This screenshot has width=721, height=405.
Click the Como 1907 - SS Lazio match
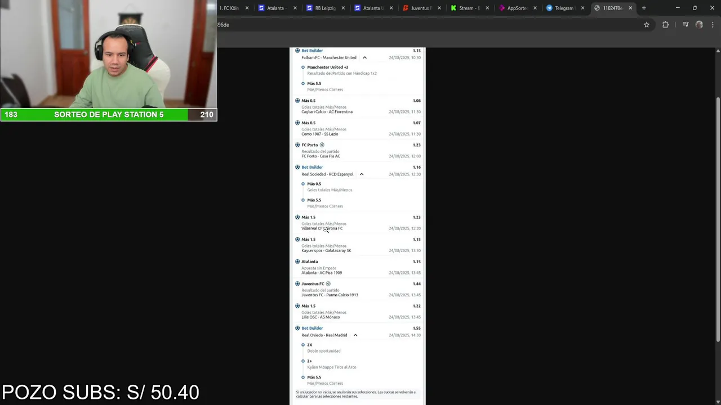coord(320,134)
